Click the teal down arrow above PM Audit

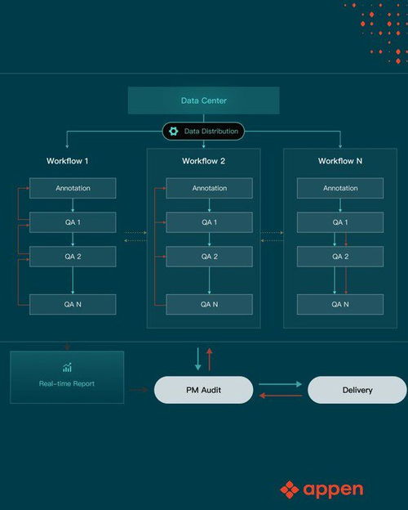click(x=197, y=359)
